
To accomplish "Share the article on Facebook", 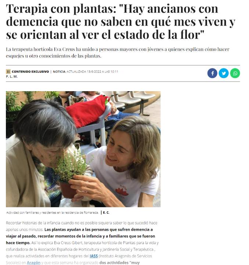I will click(212, 73).
